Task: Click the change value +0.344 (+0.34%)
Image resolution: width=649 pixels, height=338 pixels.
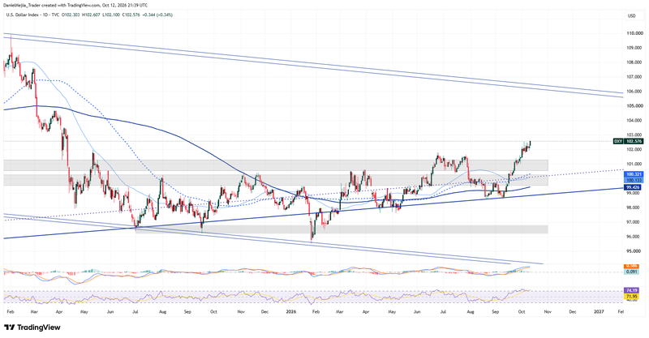Action: click(x=157, y=15)
